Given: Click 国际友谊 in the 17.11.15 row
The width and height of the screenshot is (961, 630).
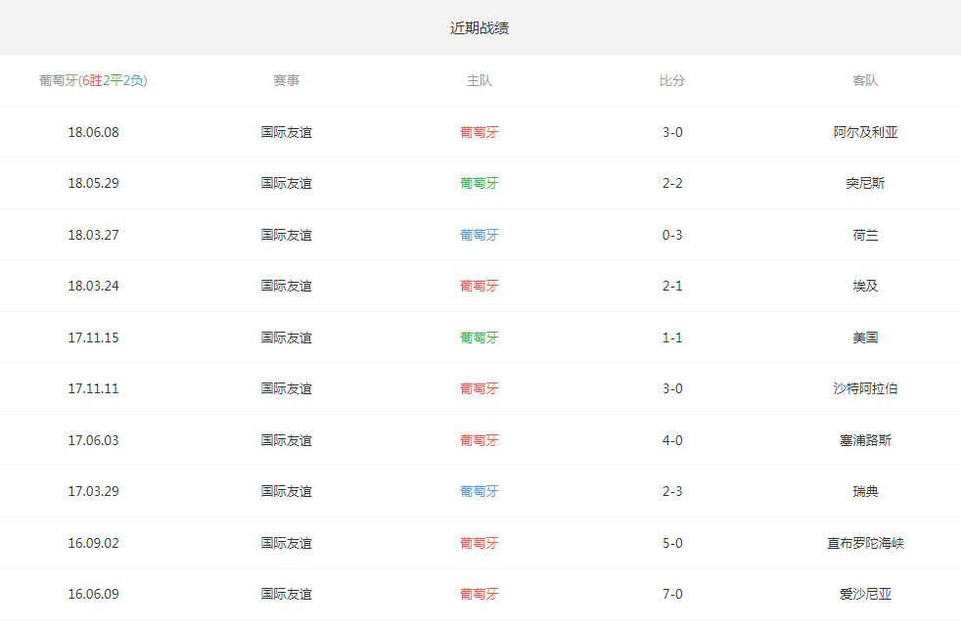Looking at the screenshot, I should [x=286, y=337].
